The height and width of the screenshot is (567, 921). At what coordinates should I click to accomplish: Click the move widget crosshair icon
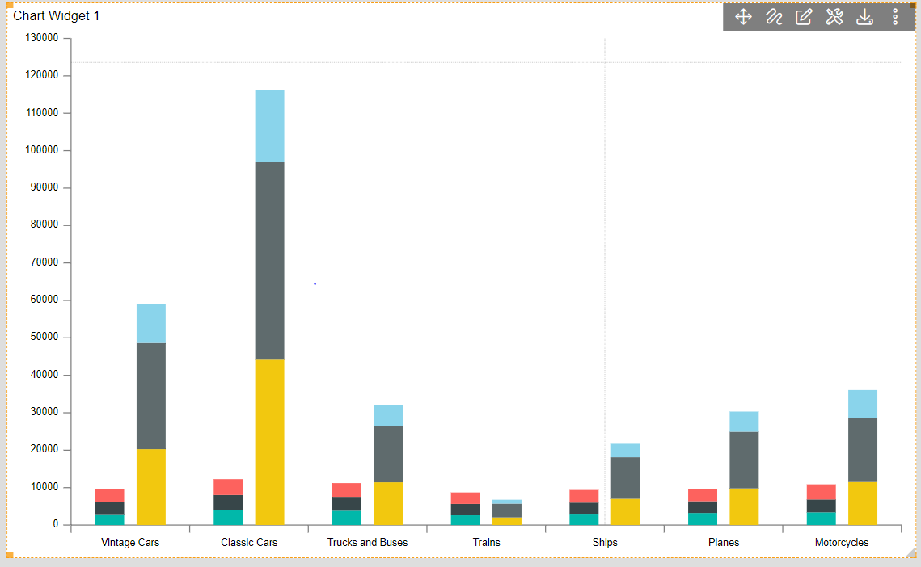(743, 16)
